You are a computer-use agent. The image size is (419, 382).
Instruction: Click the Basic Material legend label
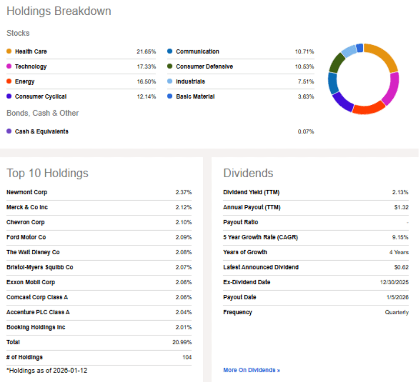click(x=195, y=96)
